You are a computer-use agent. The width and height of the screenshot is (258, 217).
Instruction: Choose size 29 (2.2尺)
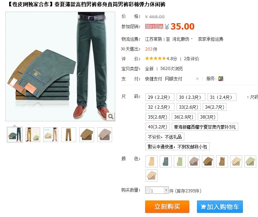coord(160,97)
